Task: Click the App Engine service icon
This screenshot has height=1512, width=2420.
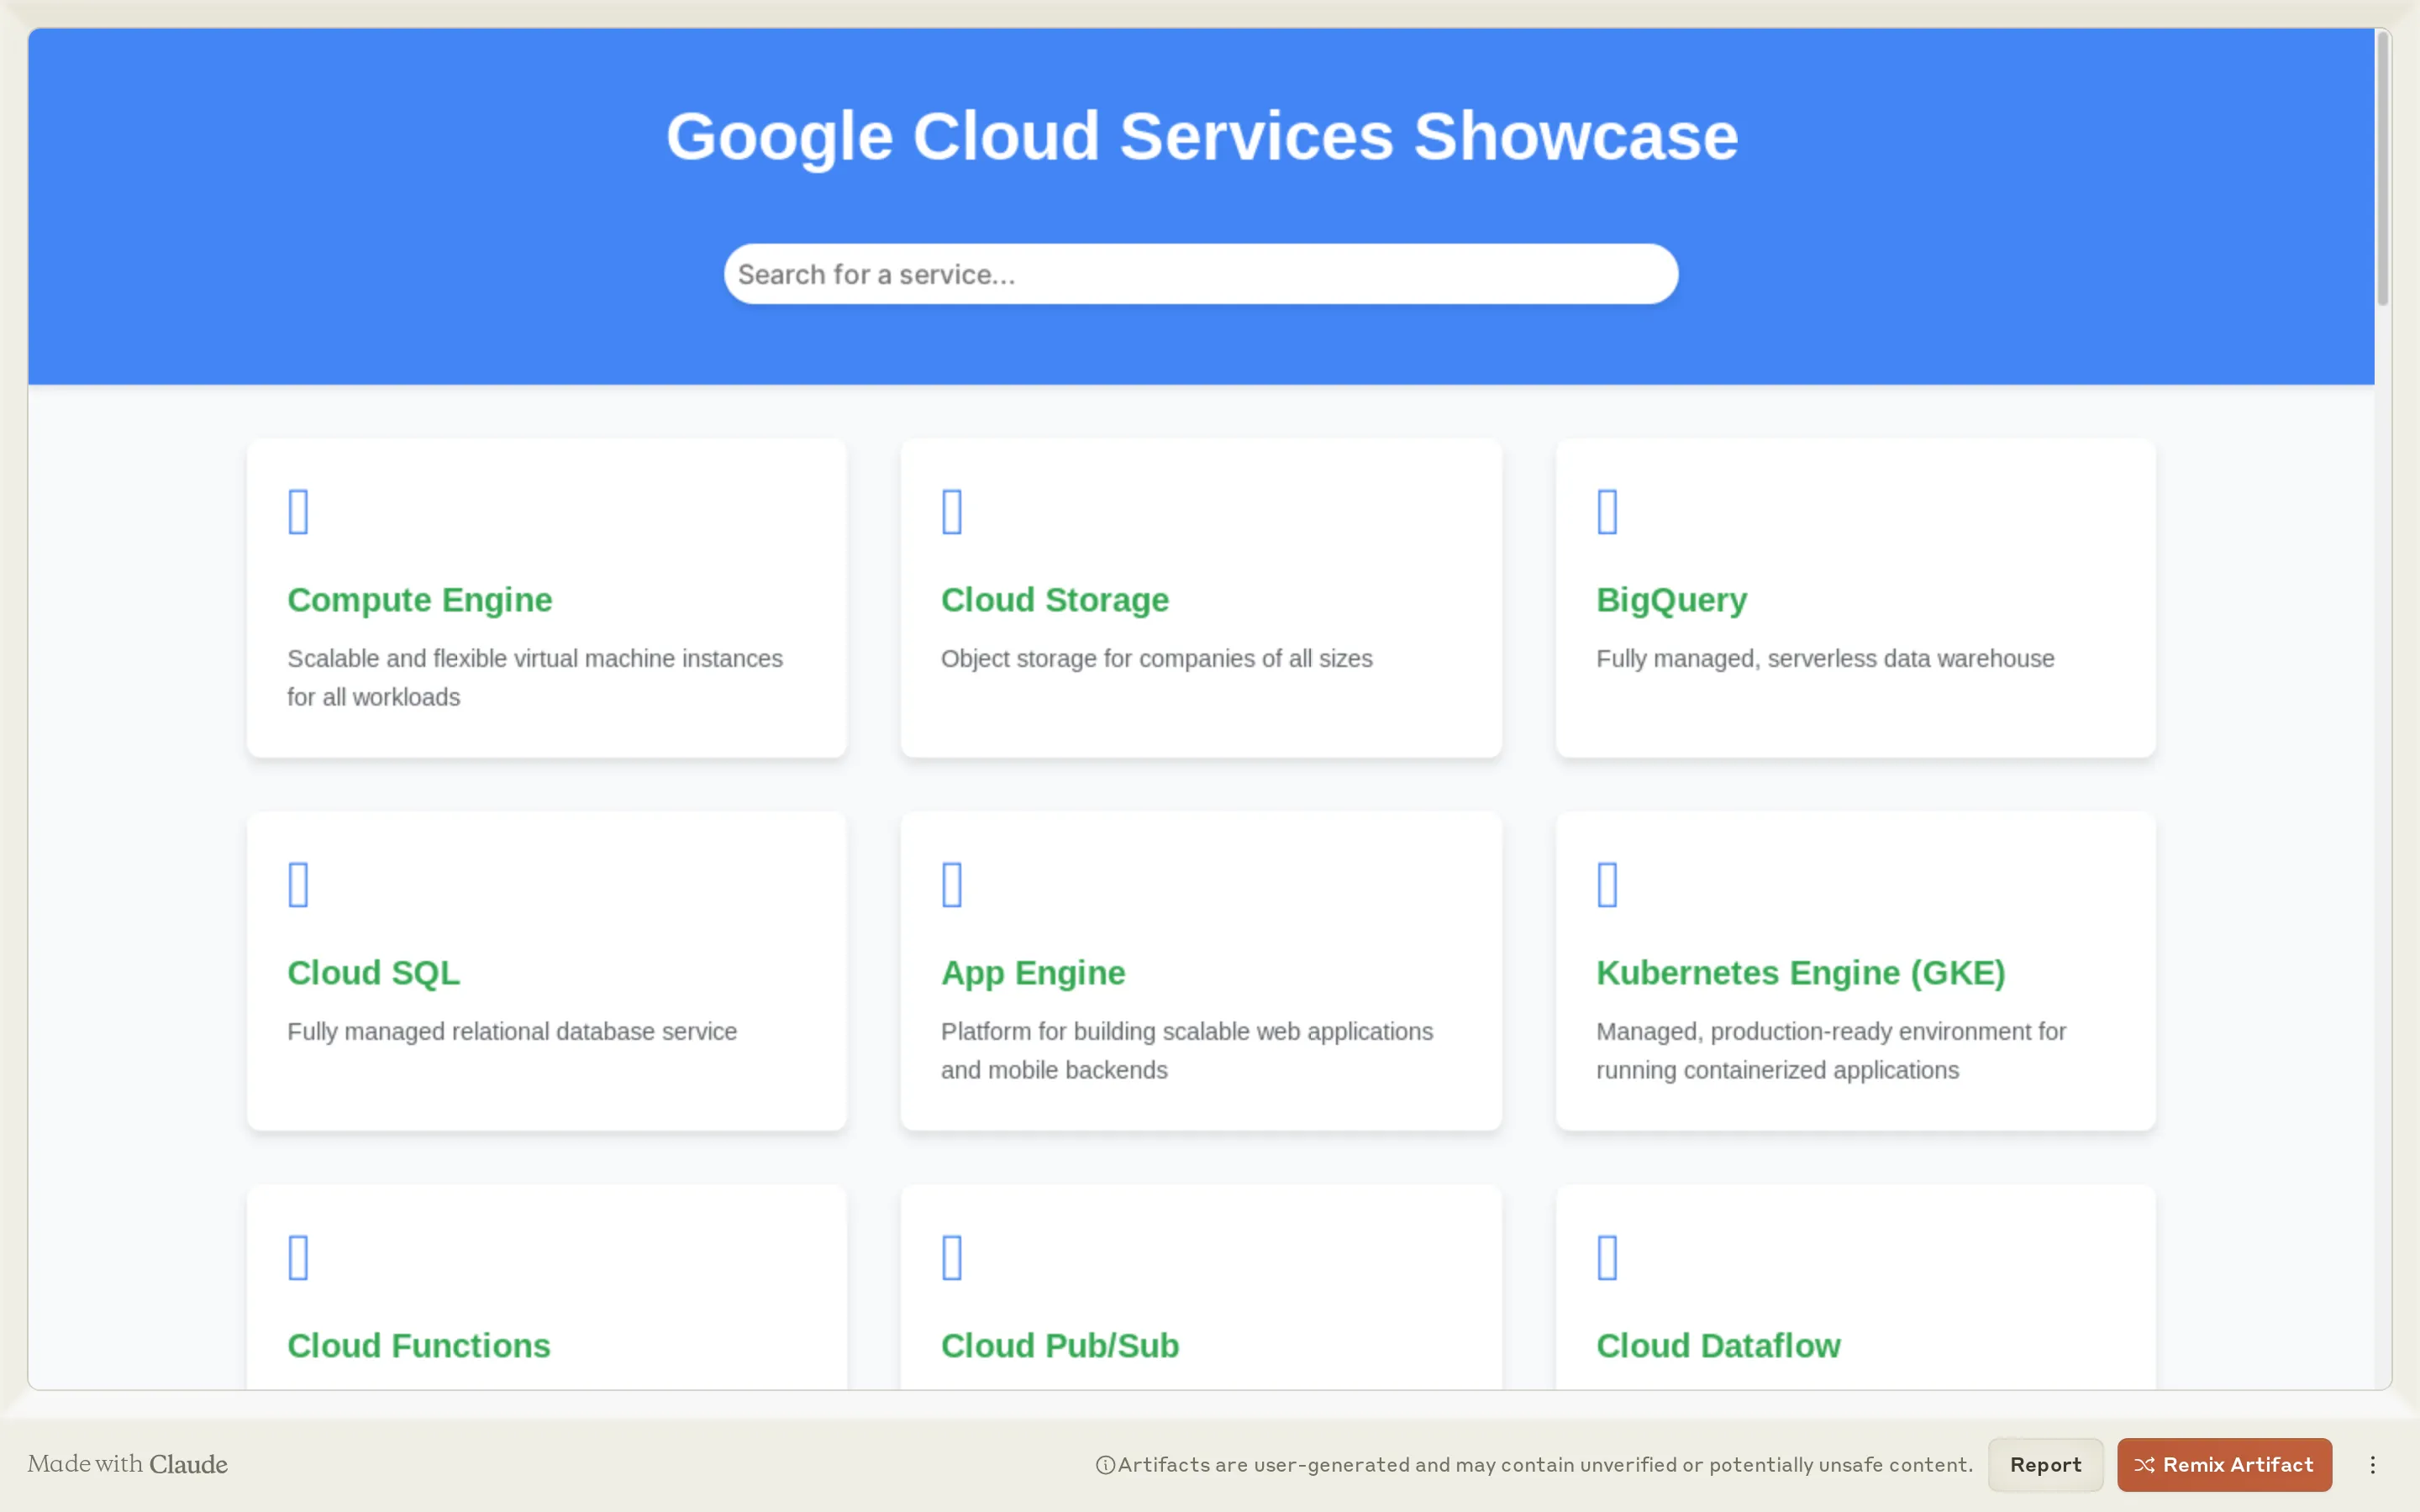Action: pos(951,883)
